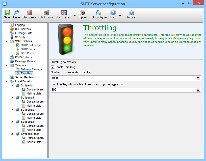Collapse the Softpedia domain node
206x161 pixels.
(12, 85)
